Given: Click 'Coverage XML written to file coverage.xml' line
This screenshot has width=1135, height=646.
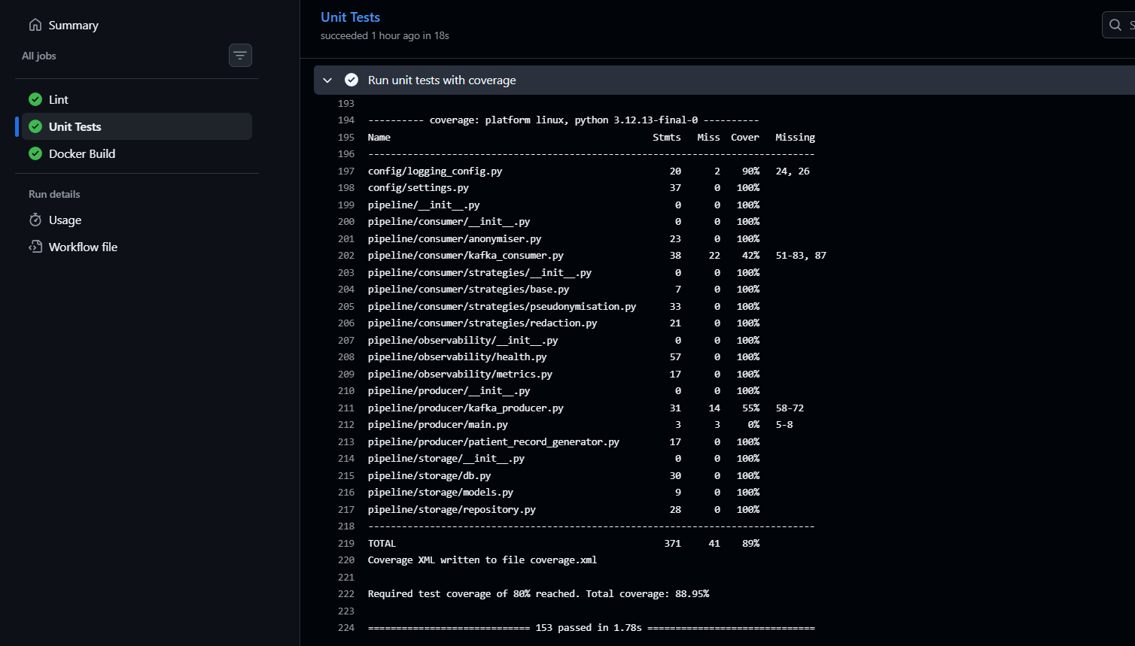Looking at the screenshot, I should [x=482, y=560].
